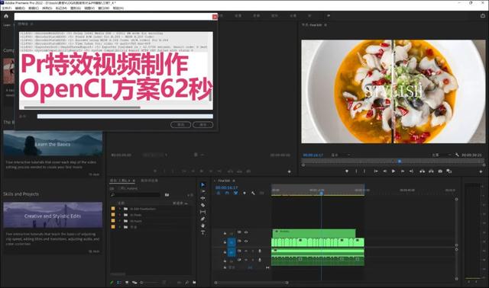Click the timeline horizontal zoom scrollbar
Image resolution: width=489 pixels, height=288 pixels.
251,283
